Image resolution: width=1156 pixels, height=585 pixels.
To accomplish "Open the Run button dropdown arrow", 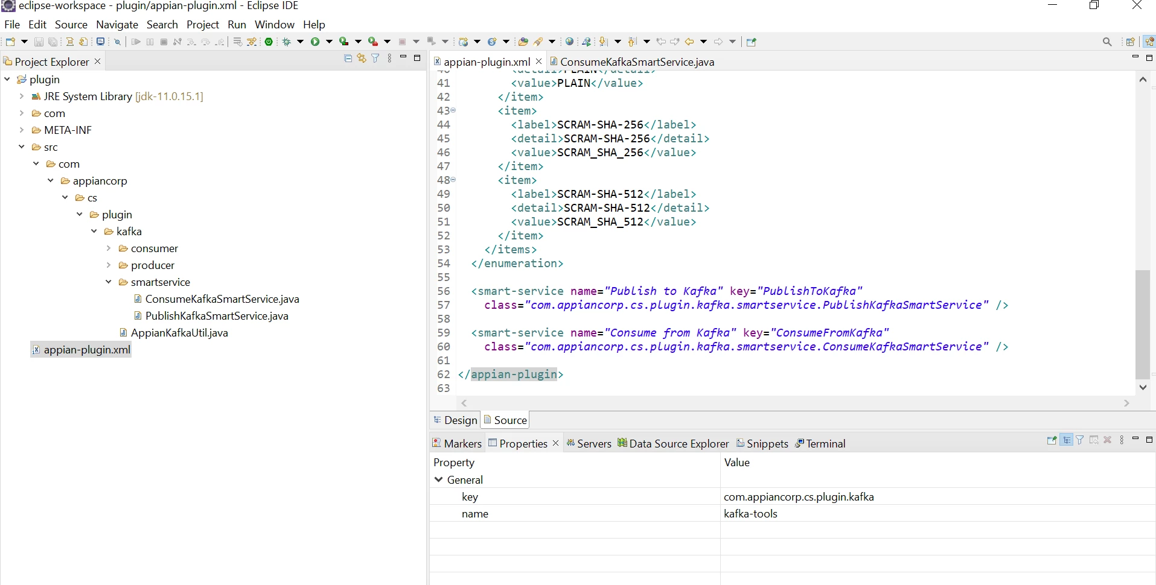I will [329, 42].
